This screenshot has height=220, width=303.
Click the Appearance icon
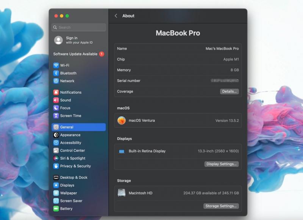[56, 135]
